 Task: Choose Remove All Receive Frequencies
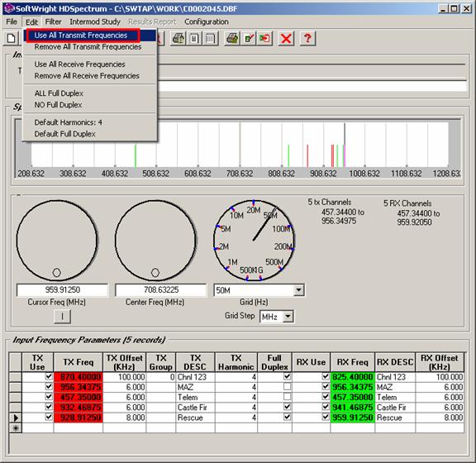pos(90,75)
